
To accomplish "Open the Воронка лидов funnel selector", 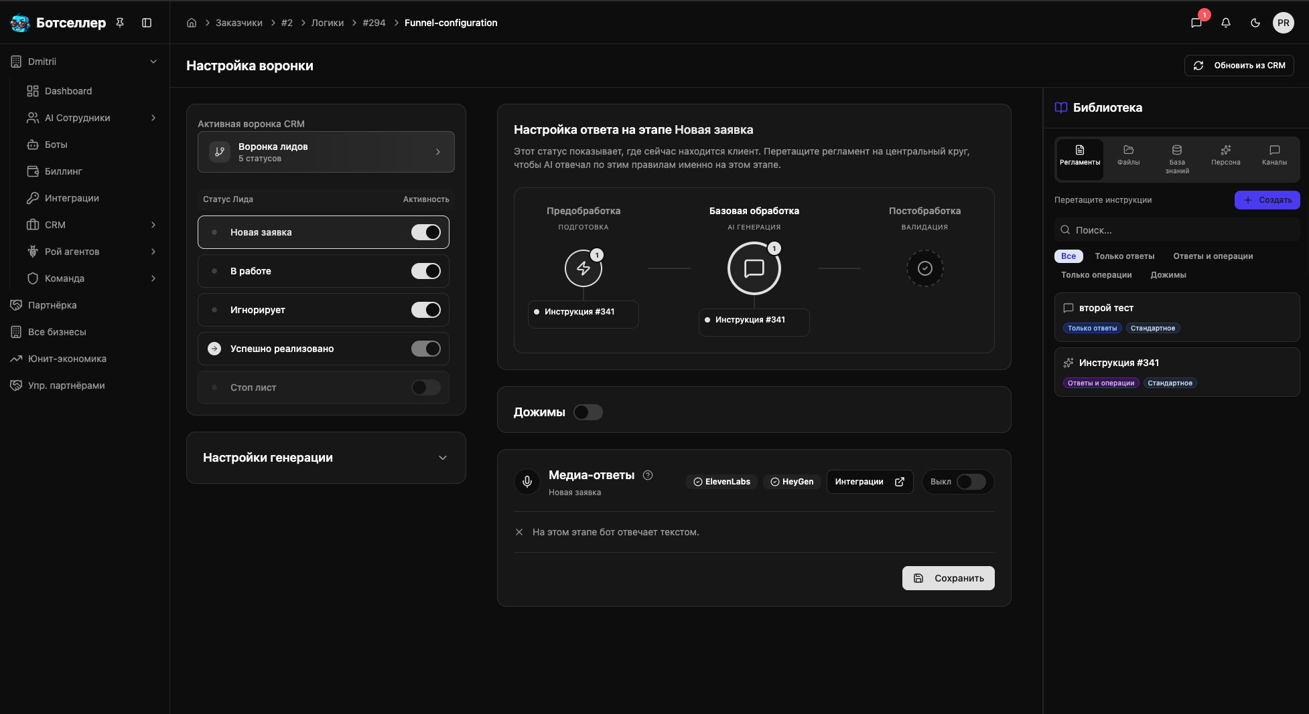I will pos(326,152).
